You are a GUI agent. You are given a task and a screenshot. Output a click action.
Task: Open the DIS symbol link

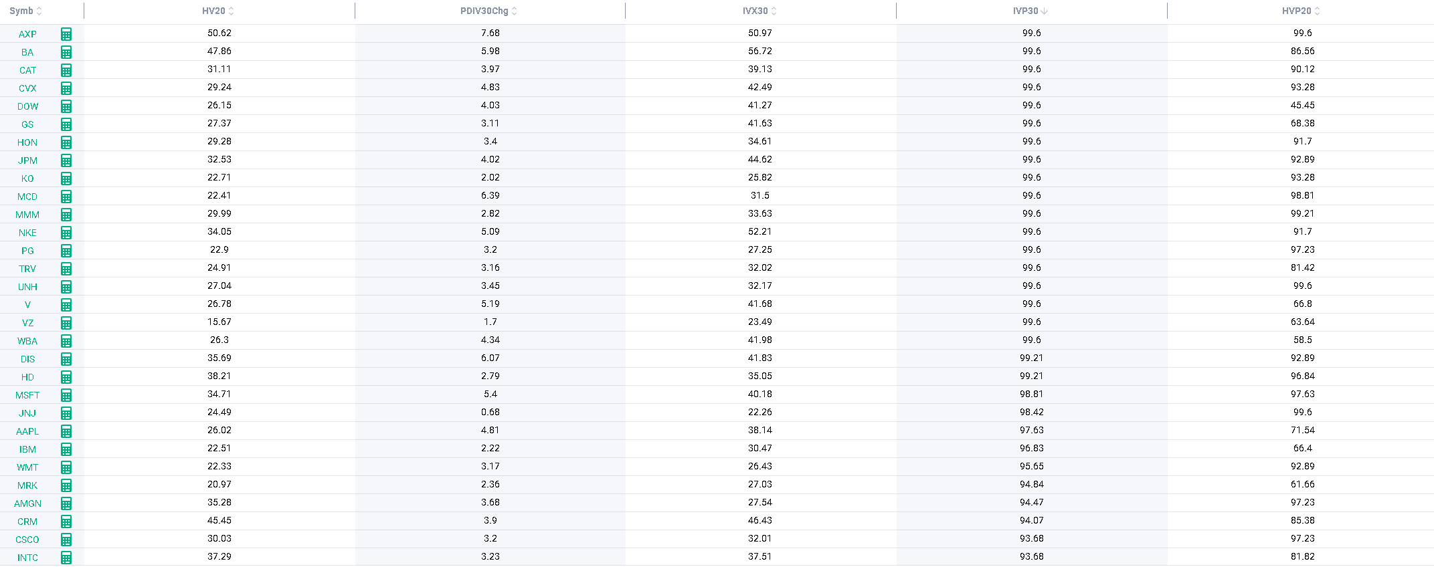27,359
